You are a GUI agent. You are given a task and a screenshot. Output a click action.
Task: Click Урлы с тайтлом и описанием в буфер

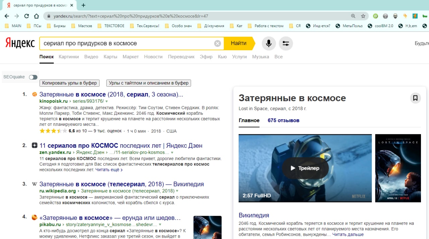tap(148, 83)
